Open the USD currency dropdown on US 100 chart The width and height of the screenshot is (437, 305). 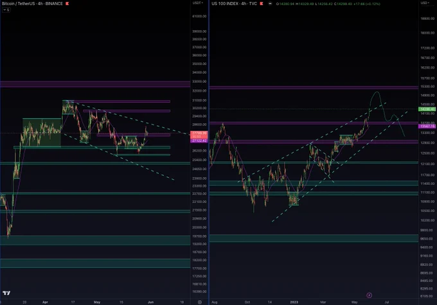424,3
